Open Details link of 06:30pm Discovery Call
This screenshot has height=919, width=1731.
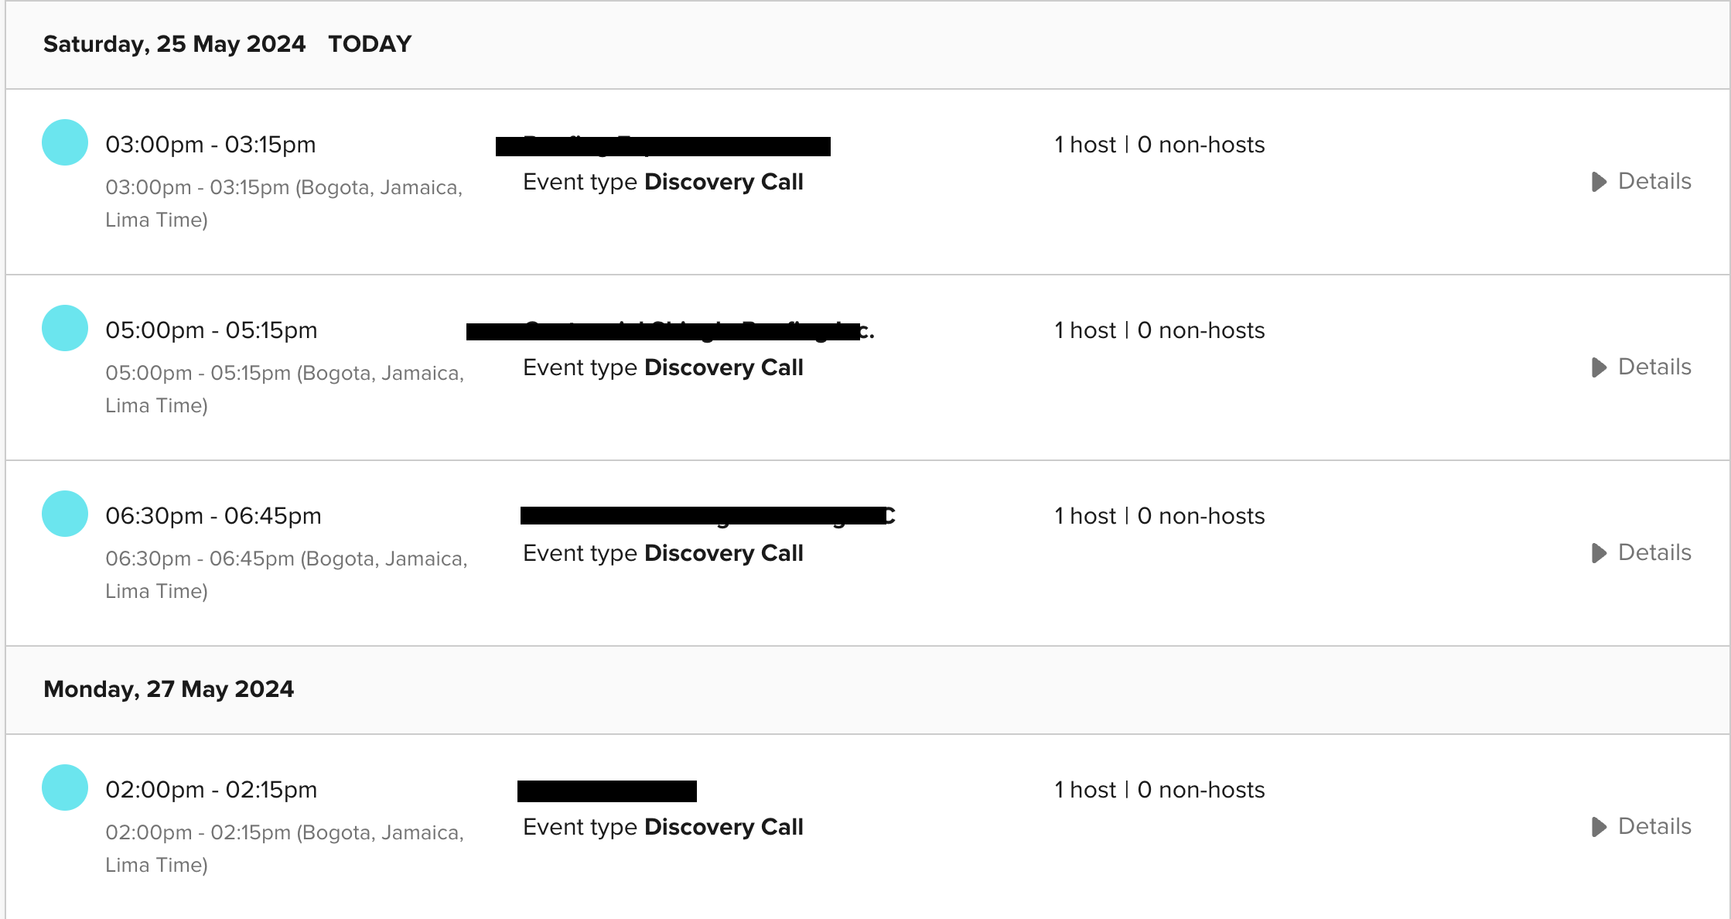point(1654,552)
